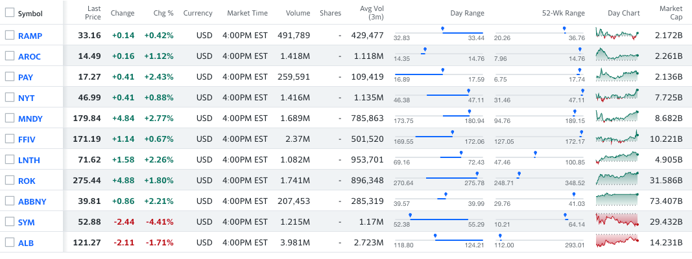
Task: Click the LNTH 52-week range marker
Action: 535,153
